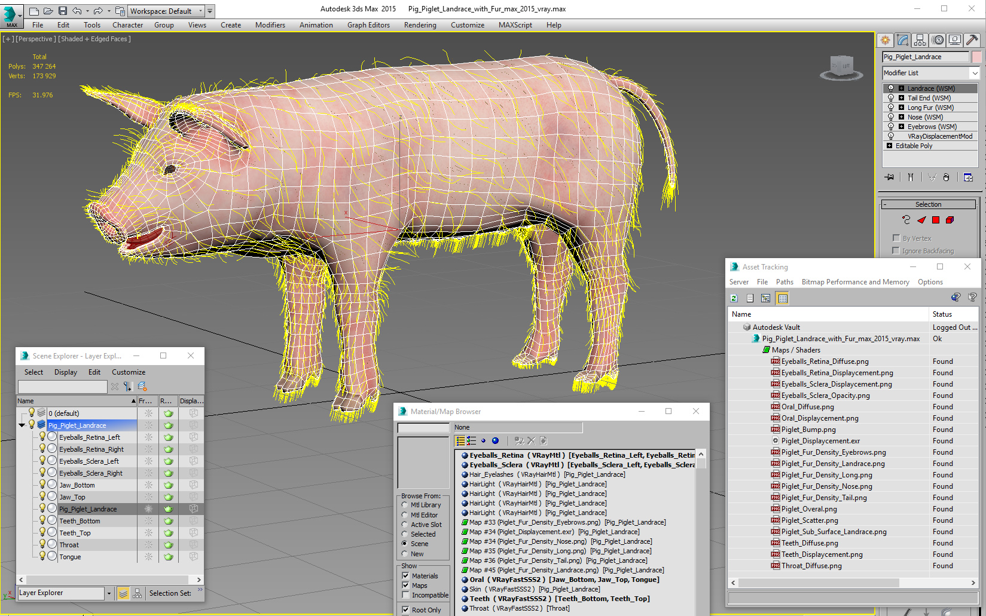
Task: Select New radio button in Browse From
Action: 405,554
